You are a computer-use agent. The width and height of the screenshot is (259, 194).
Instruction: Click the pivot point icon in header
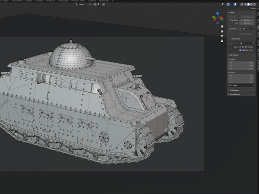[90, 4]
